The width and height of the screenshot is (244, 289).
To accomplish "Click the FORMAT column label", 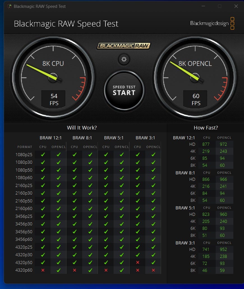I will pos(25,147).
